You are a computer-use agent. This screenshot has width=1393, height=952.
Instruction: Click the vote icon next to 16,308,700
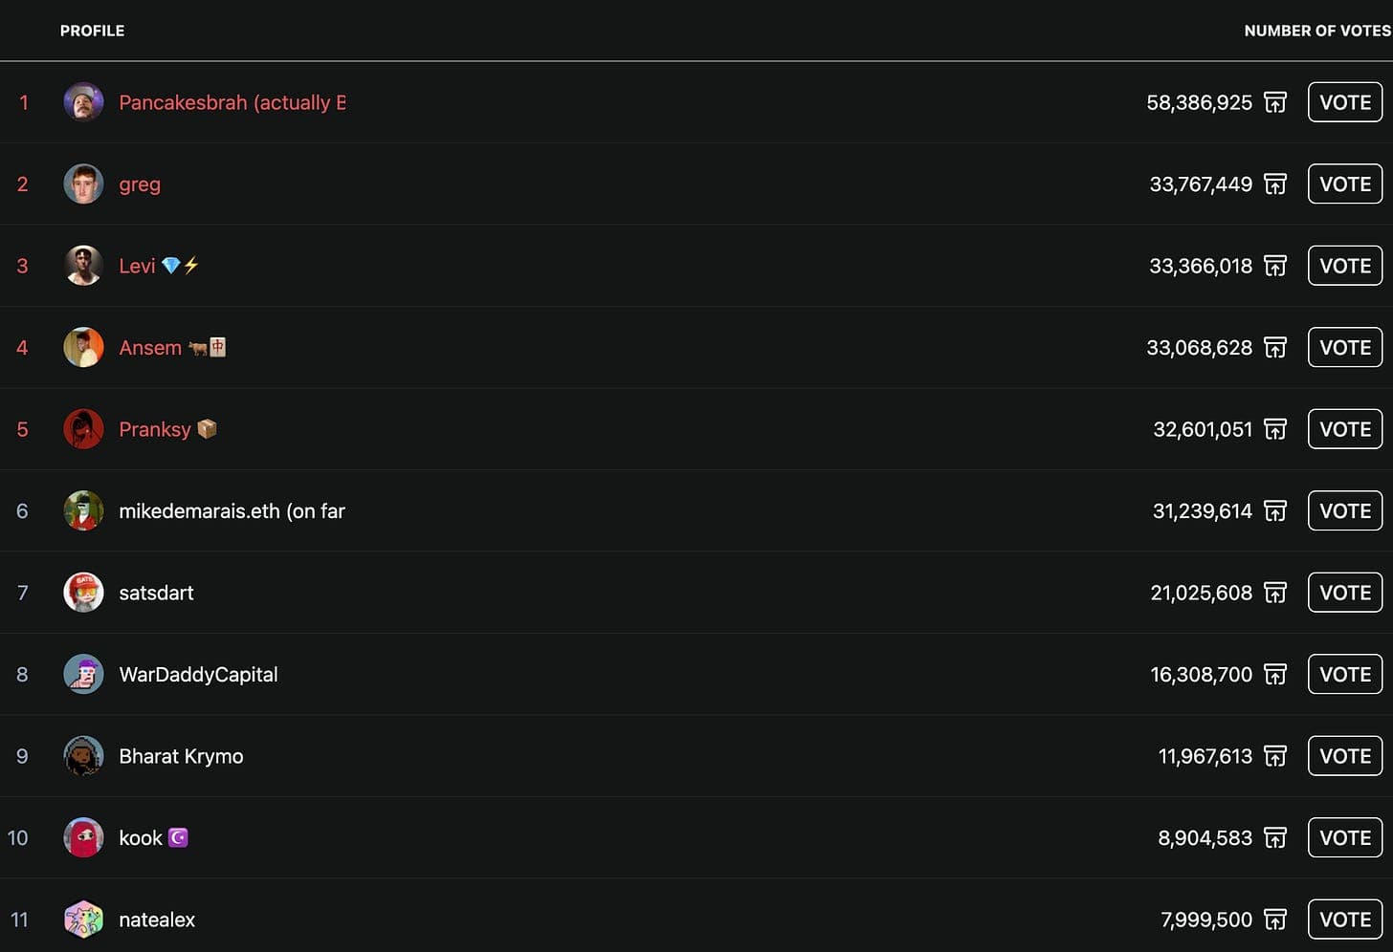pos(1275,674)
